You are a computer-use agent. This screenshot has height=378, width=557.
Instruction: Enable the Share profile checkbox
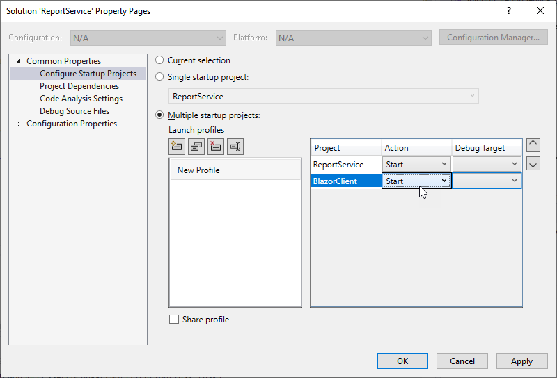coord(174,320)
